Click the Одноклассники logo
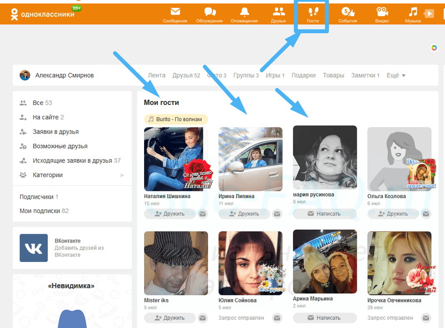 [43, 14]
